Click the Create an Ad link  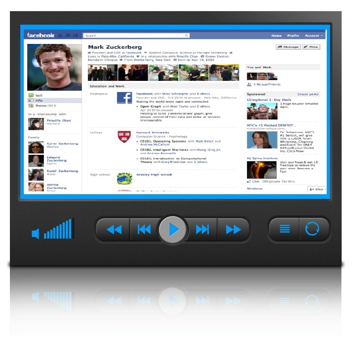click(308, 94)
